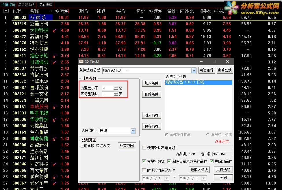Click the 品种数 2929 value field
Viewport: 282px width, 190px height.
pyautogui.click(x=193, y=154)
